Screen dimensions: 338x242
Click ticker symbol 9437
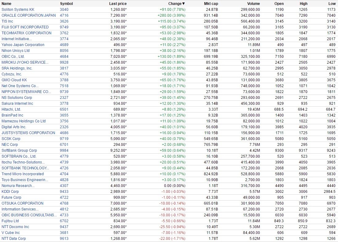click(64, 227)
